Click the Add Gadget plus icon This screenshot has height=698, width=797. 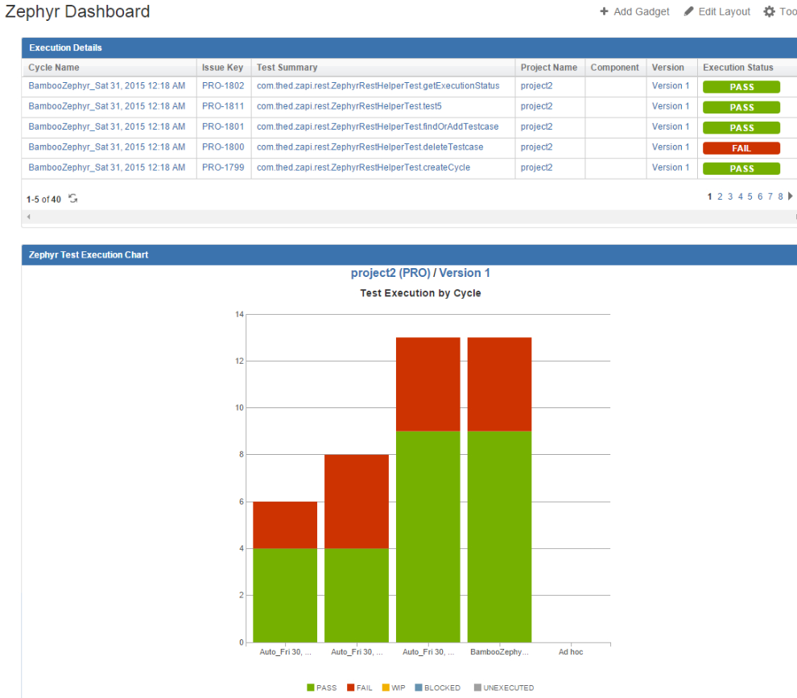point(604,12)
